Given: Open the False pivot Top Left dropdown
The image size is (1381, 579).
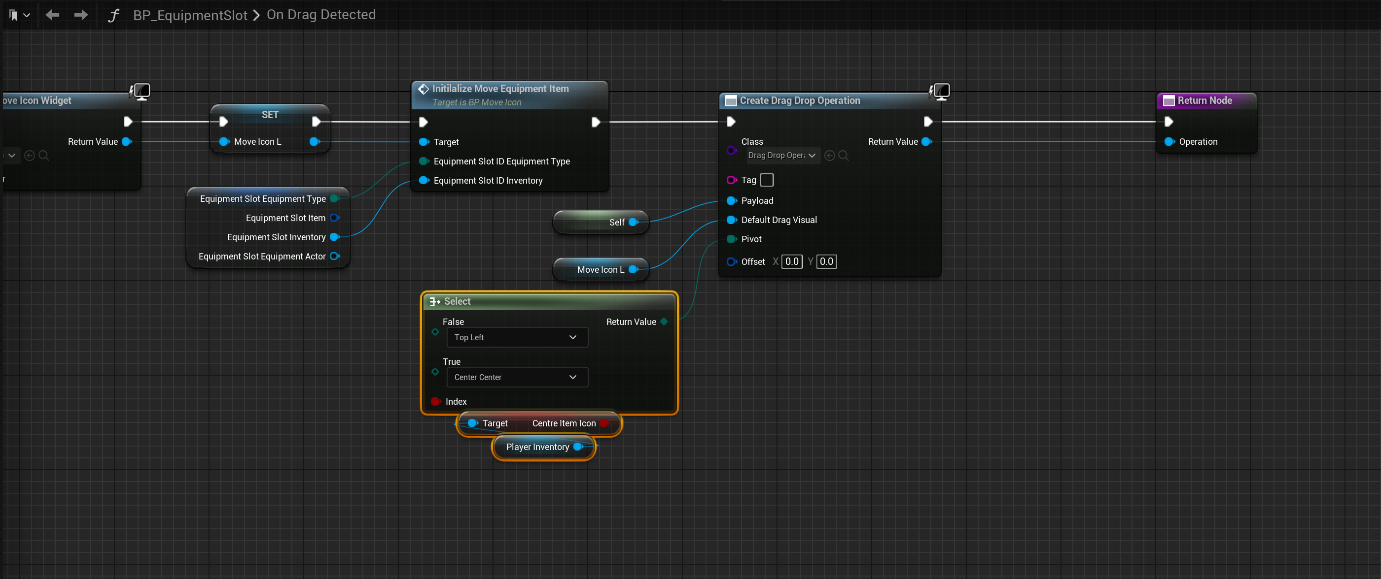Looking at the screenshot, I should pos(516,338).
